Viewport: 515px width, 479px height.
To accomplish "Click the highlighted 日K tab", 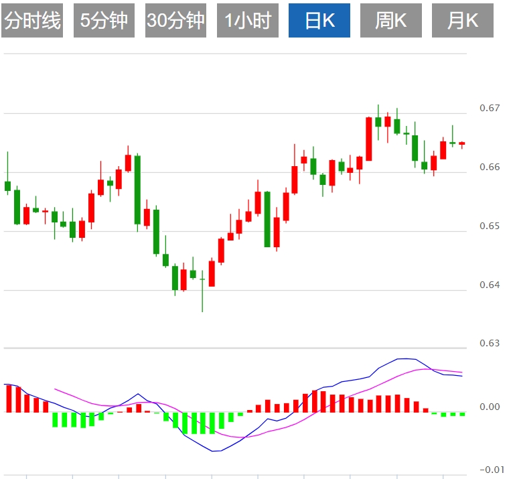I will point(319,21).
